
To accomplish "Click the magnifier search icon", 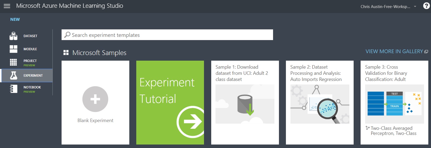I will [67, 35].
